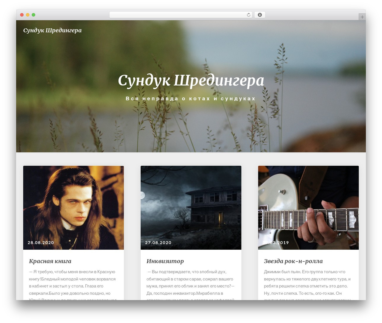Click the large hero heading Сундук Шредингера
This screenshot has width=382, height=323.
click(191, 80)
